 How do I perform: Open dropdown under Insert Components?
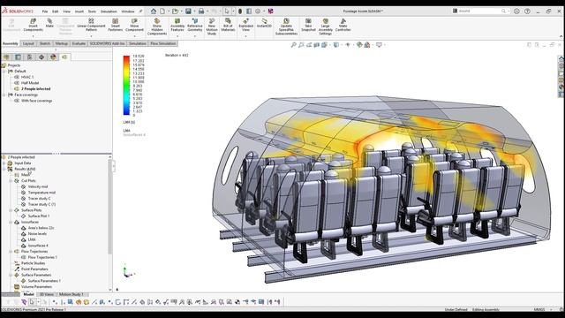point(33,36)
